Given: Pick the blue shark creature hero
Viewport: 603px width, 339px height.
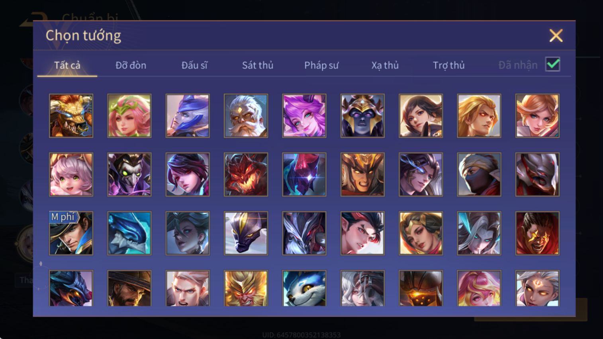Looking at the screenshot, I should 129,233.
